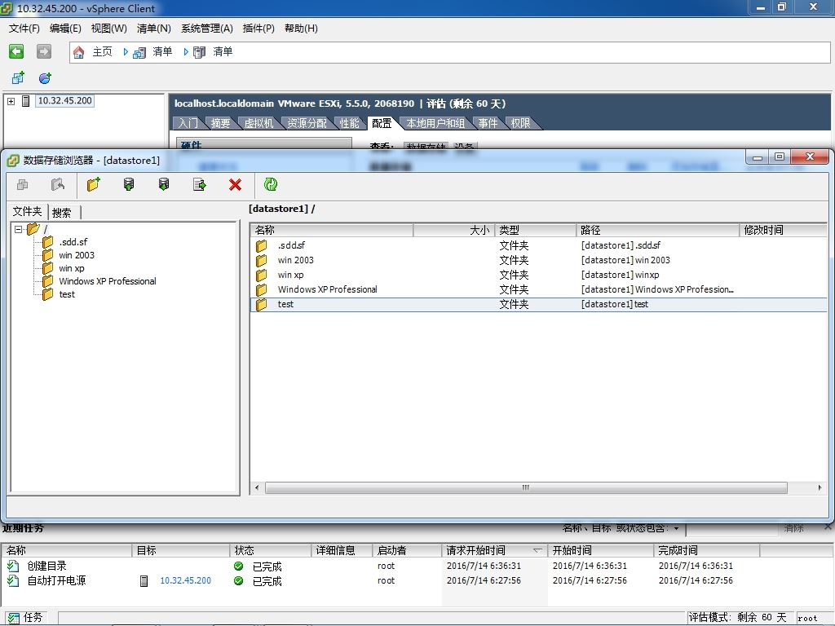The width and height of the screenshot is (835, 626).
Task: Click the create new folder icon
Action: [94, 185]
